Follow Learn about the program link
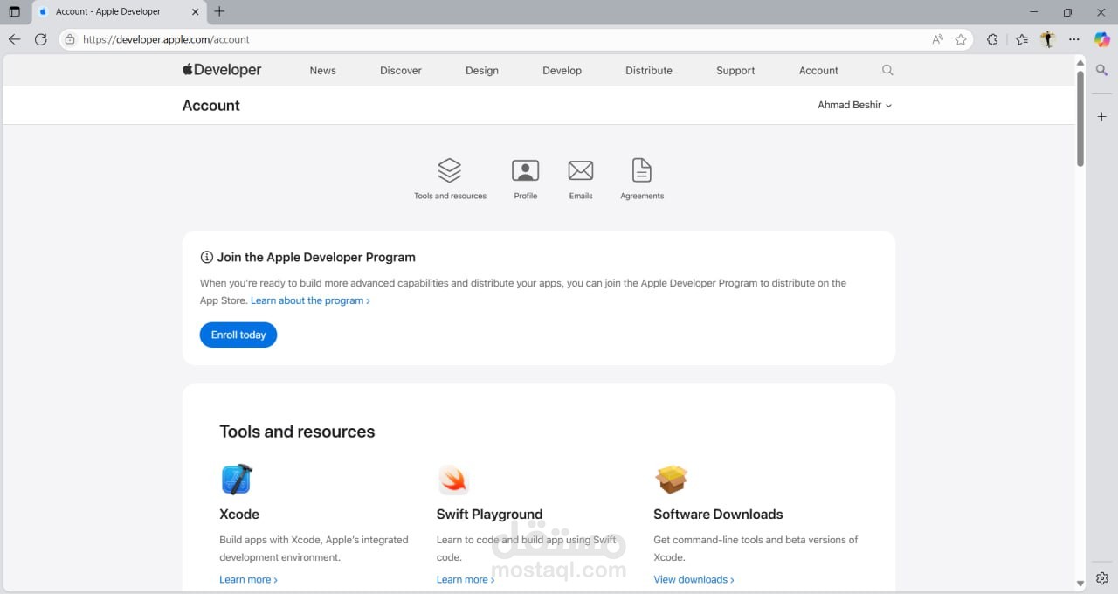 310,300
